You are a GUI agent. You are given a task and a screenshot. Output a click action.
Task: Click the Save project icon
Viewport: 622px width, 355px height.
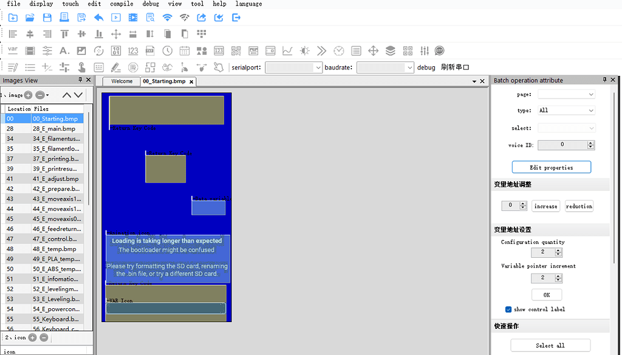coord(47,18)
